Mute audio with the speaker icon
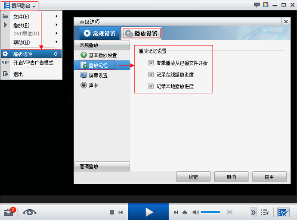 [x=195, y=212]
